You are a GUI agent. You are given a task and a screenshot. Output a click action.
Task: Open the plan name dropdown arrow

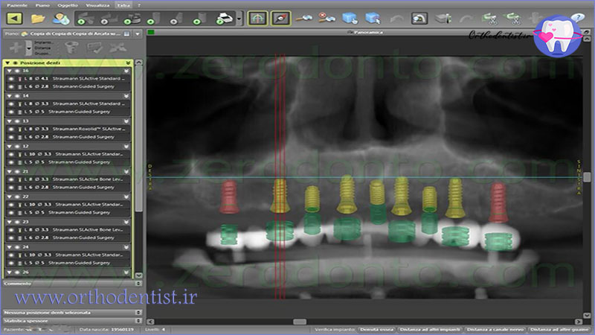(x=138, y=33)
